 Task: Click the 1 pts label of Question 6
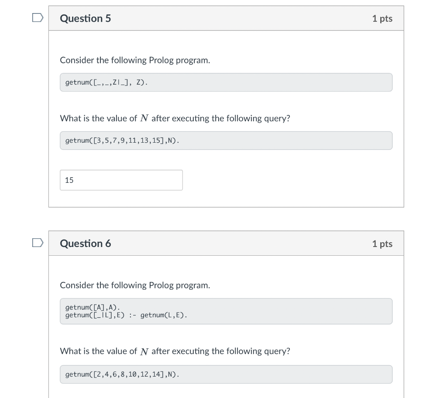pos(382,244)
